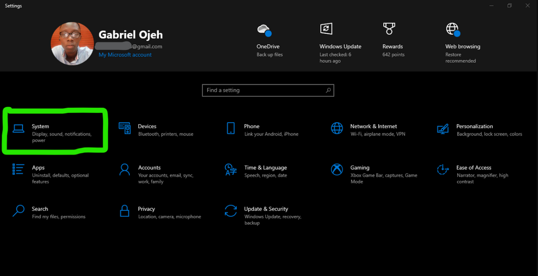Image resolution: width=538 pixels, height=276 pixels.
Task: Click the Phone settings icon
Action: click(x=231, y=128)
